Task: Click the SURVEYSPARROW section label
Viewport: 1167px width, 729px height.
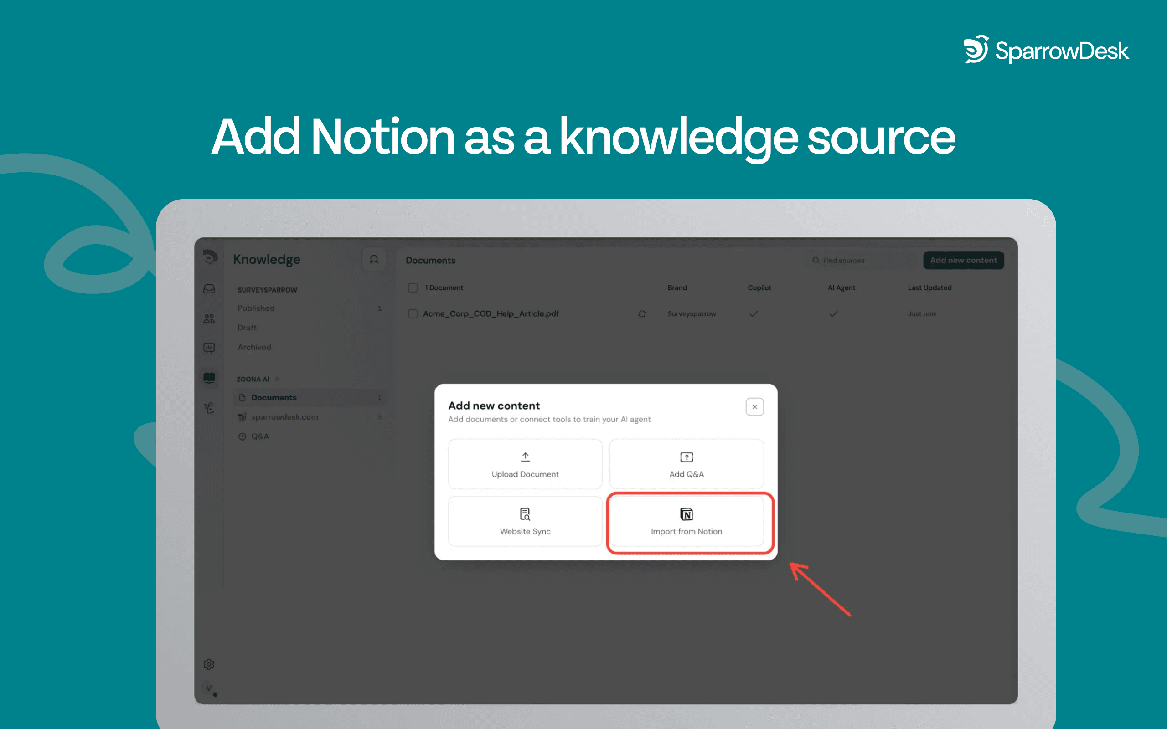Action: click(x=267, y=290)
